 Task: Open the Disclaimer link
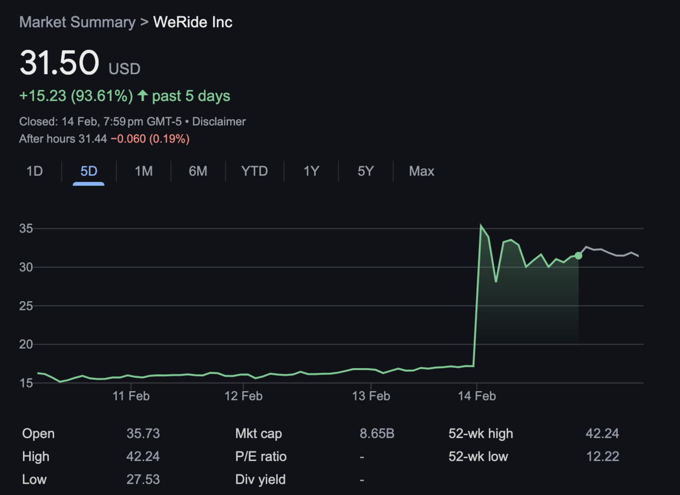(x=219, y=122)
